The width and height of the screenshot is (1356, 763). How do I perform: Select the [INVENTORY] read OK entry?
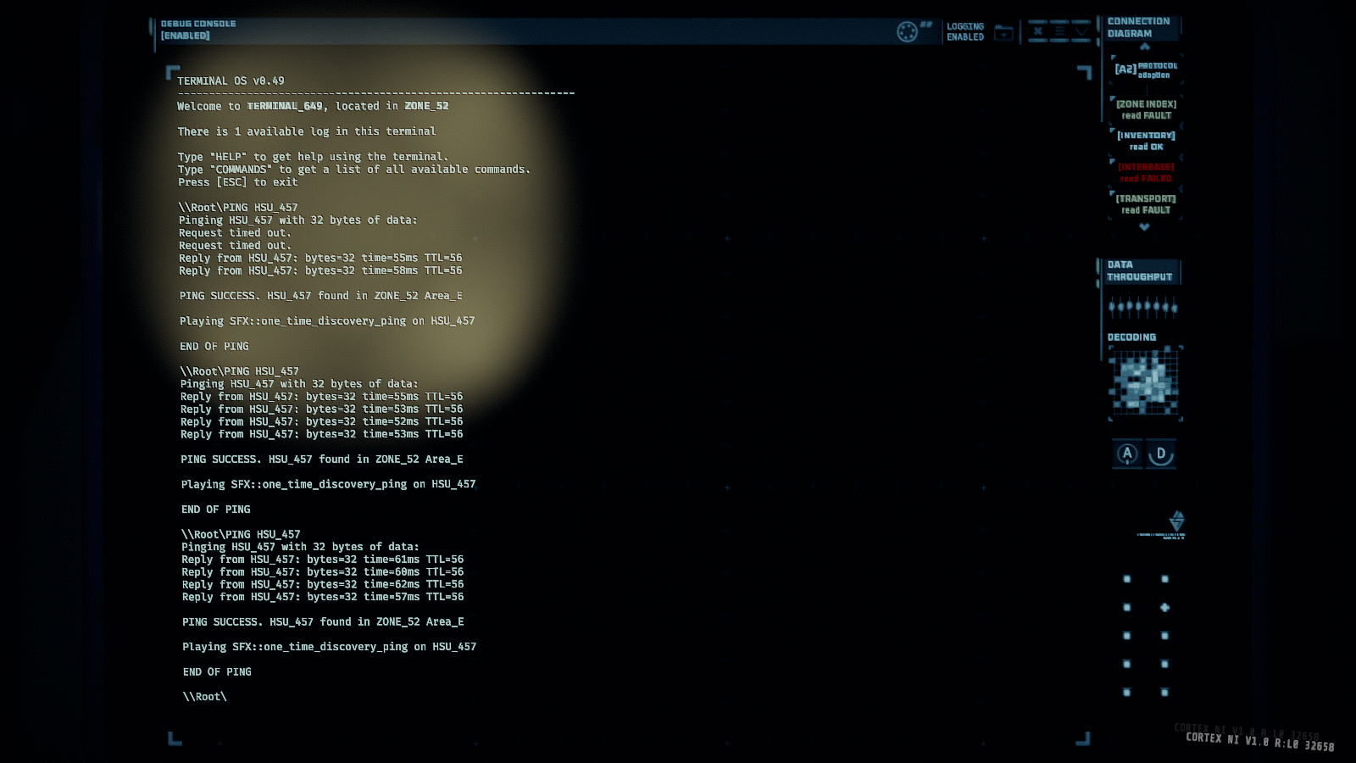click(x=1146, y=141)
